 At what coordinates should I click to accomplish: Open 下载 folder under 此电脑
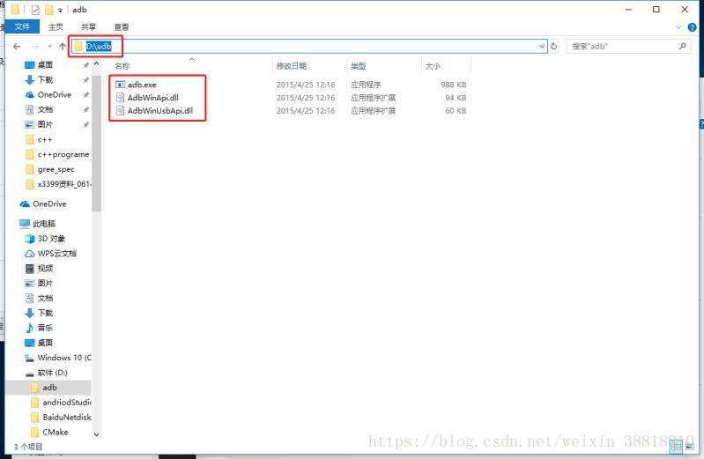point(45,313)
